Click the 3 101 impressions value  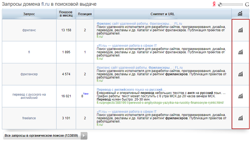pos(66,118)
